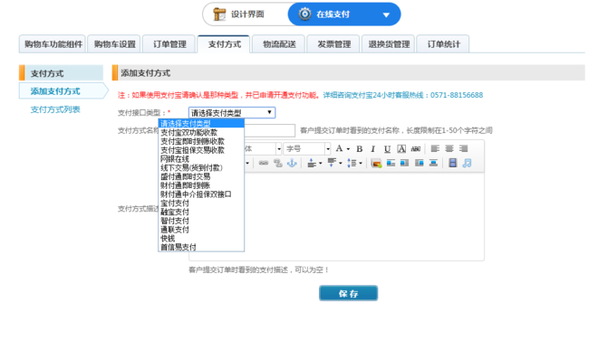
Task: Insert an anchor with the anchor icon
Action: (292, 163)
